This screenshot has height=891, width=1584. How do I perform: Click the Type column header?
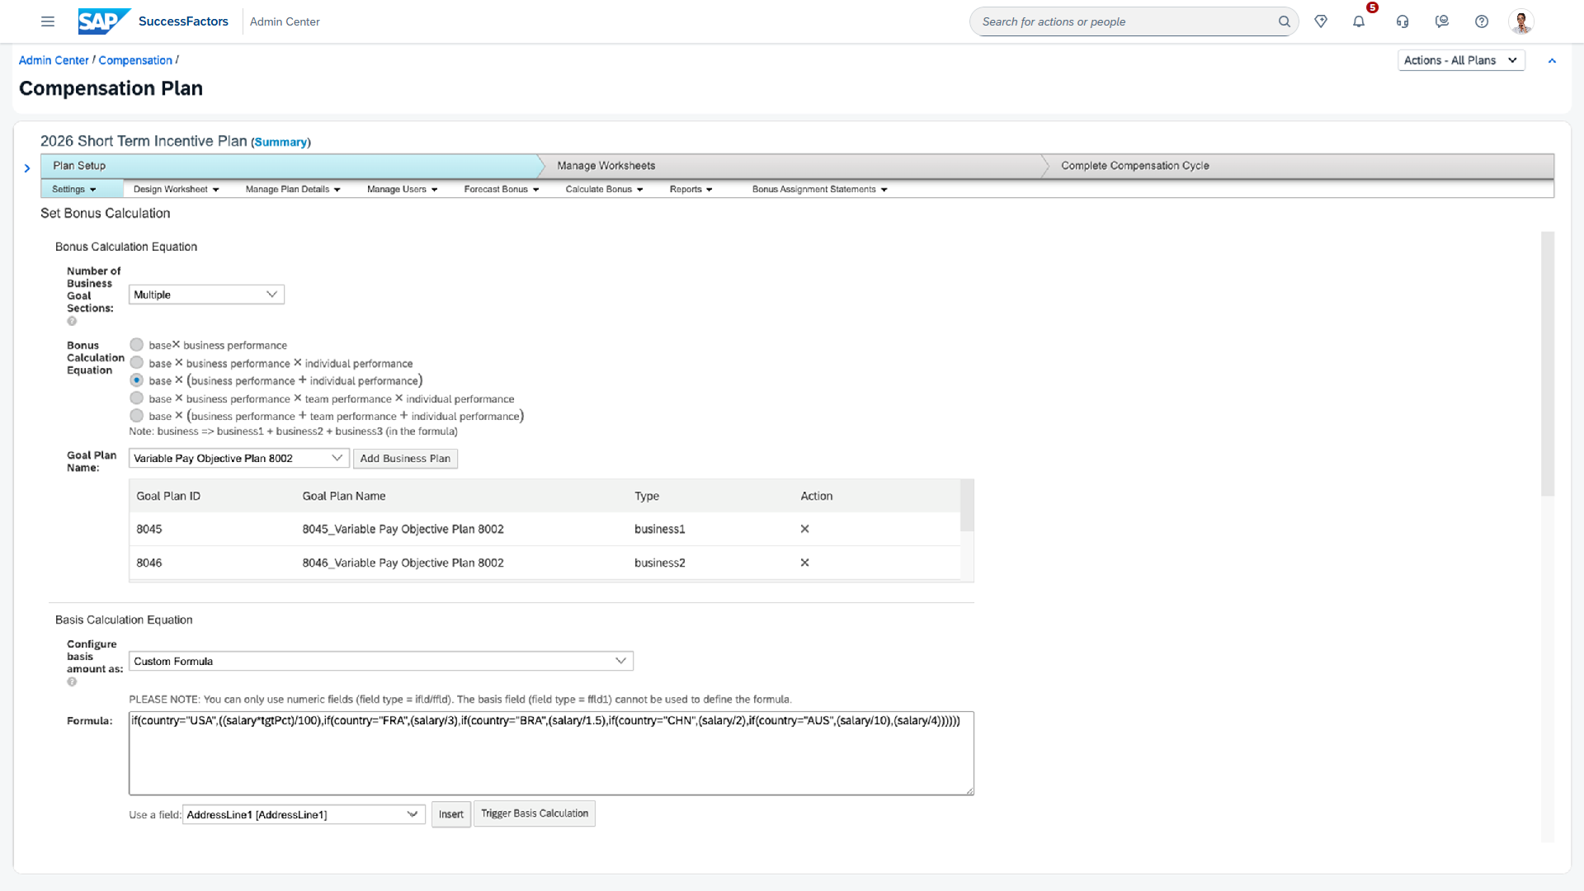point(647,496)
